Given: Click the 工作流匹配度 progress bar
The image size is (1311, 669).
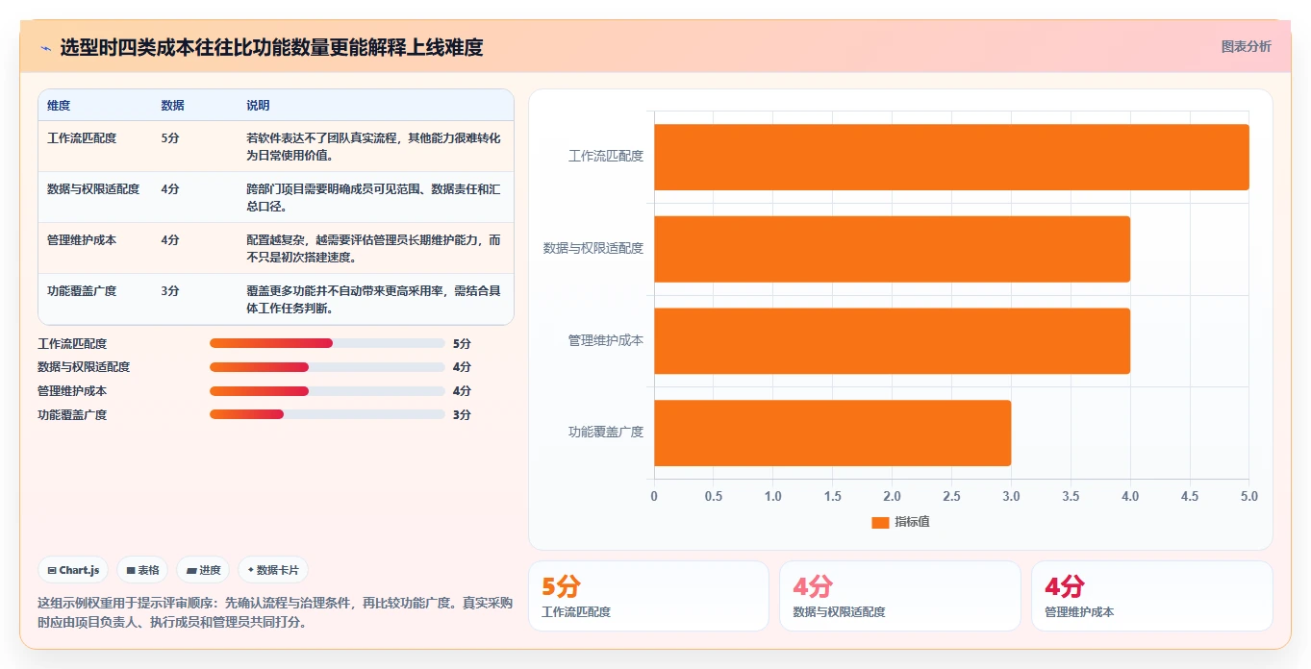Looking at the screenshot, I should 327,343.
